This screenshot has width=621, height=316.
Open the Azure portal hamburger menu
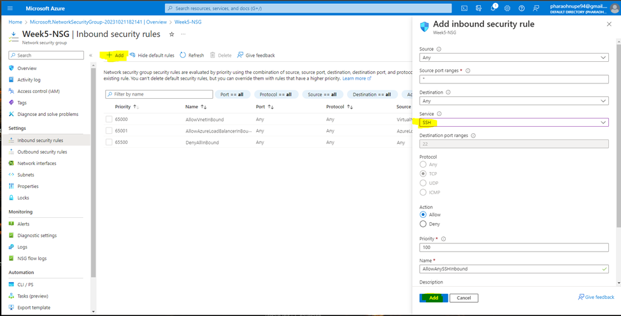coord(10,8)
